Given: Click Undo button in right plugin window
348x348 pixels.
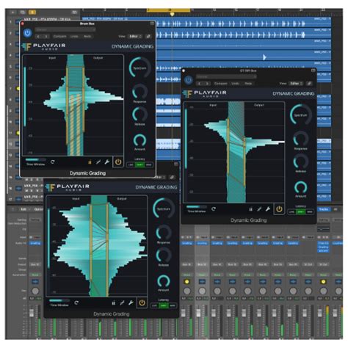Looking at the screenshot, I should click(x=235, y=84).
